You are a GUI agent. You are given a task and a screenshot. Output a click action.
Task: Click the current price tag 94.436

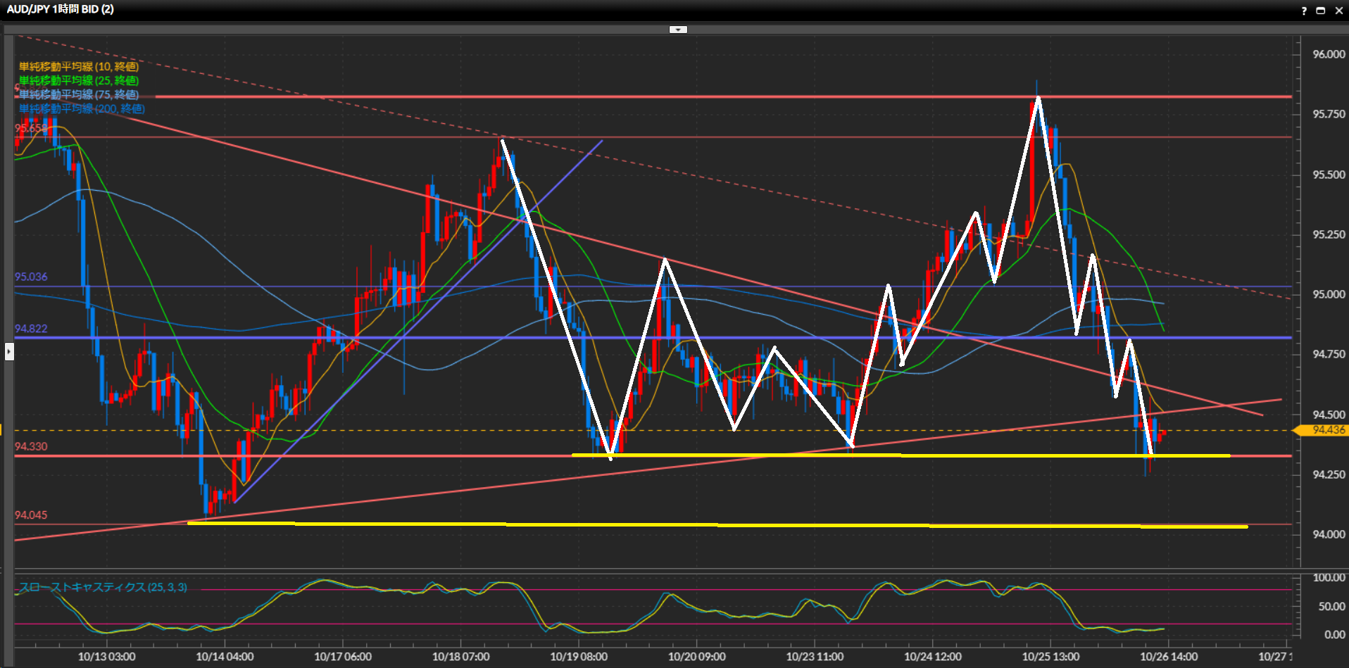click(x=1328, y=430)
